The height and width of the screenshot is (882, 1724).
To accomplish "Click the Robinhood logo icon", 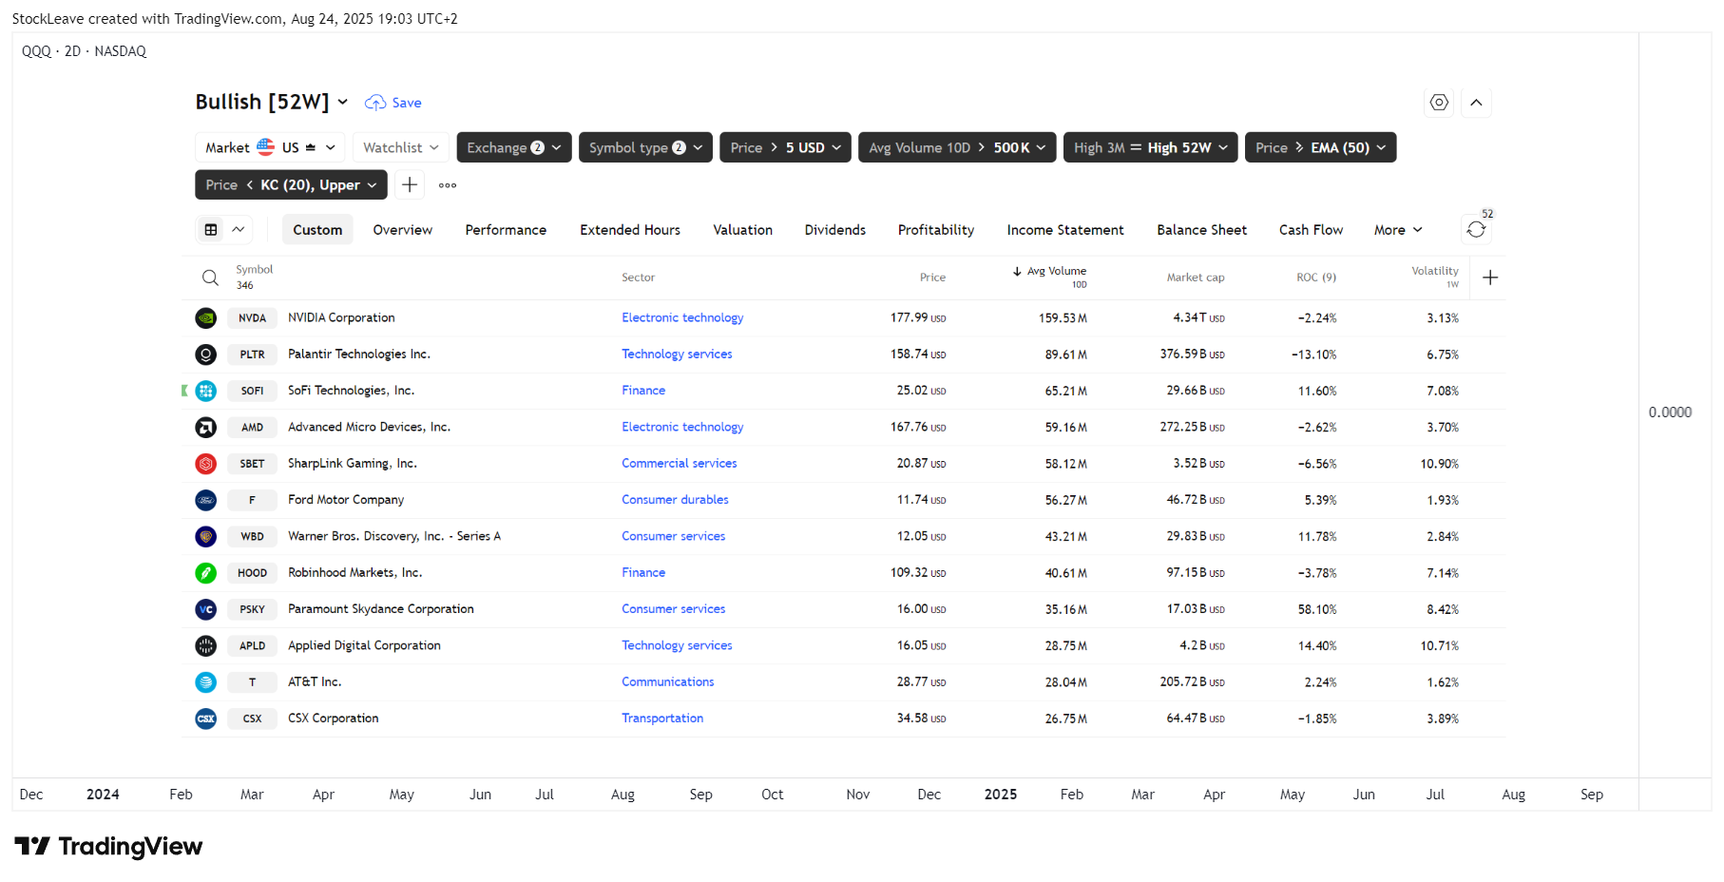I will 206,573.
